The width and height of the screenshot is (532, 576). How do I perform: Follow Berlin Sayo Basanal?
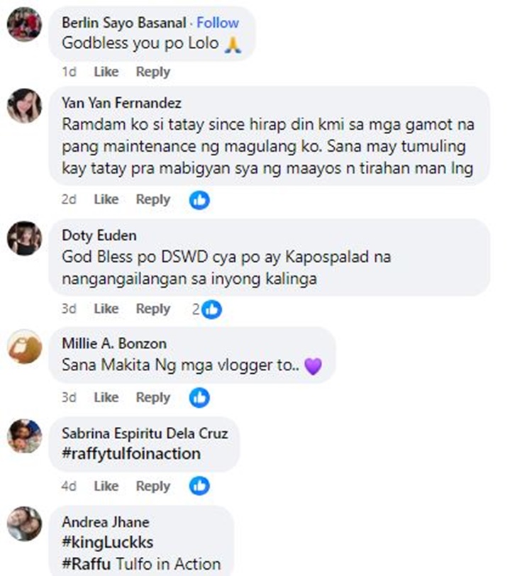pyautogui.click(x=218, y=23)
